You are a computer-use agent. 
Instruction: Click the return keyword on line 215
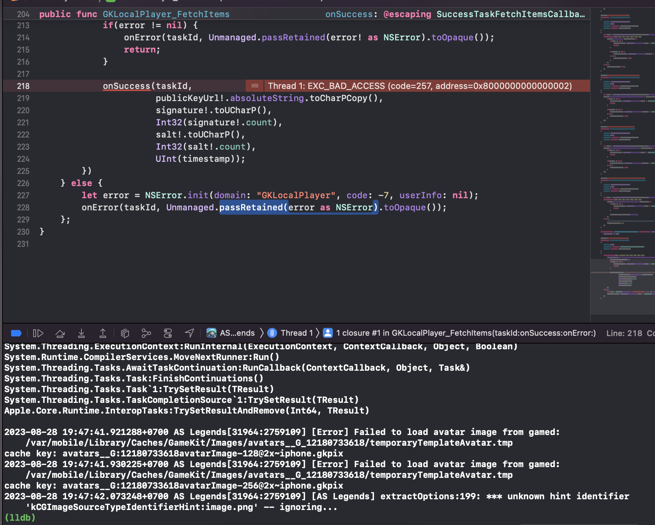coord(140,50)
